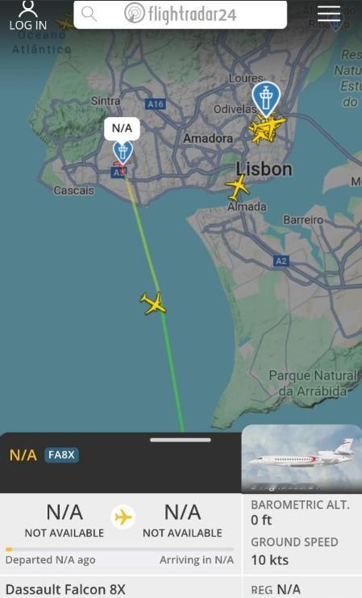Open the hamburger menu

(329, 14)
